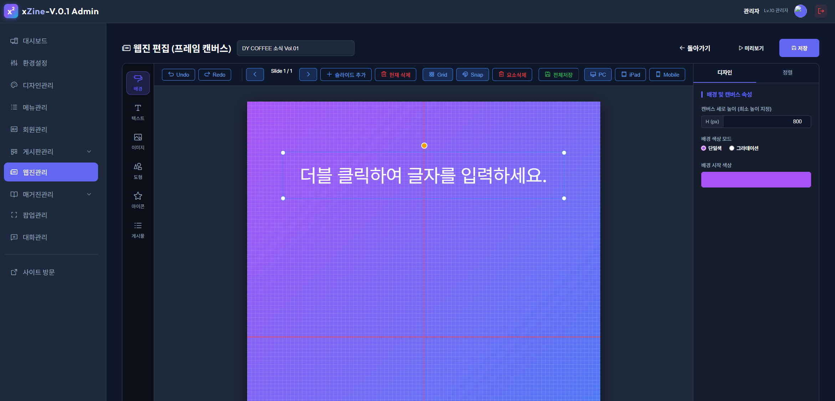
Task: Click the orange rotation handle
Action: [424, 145]
